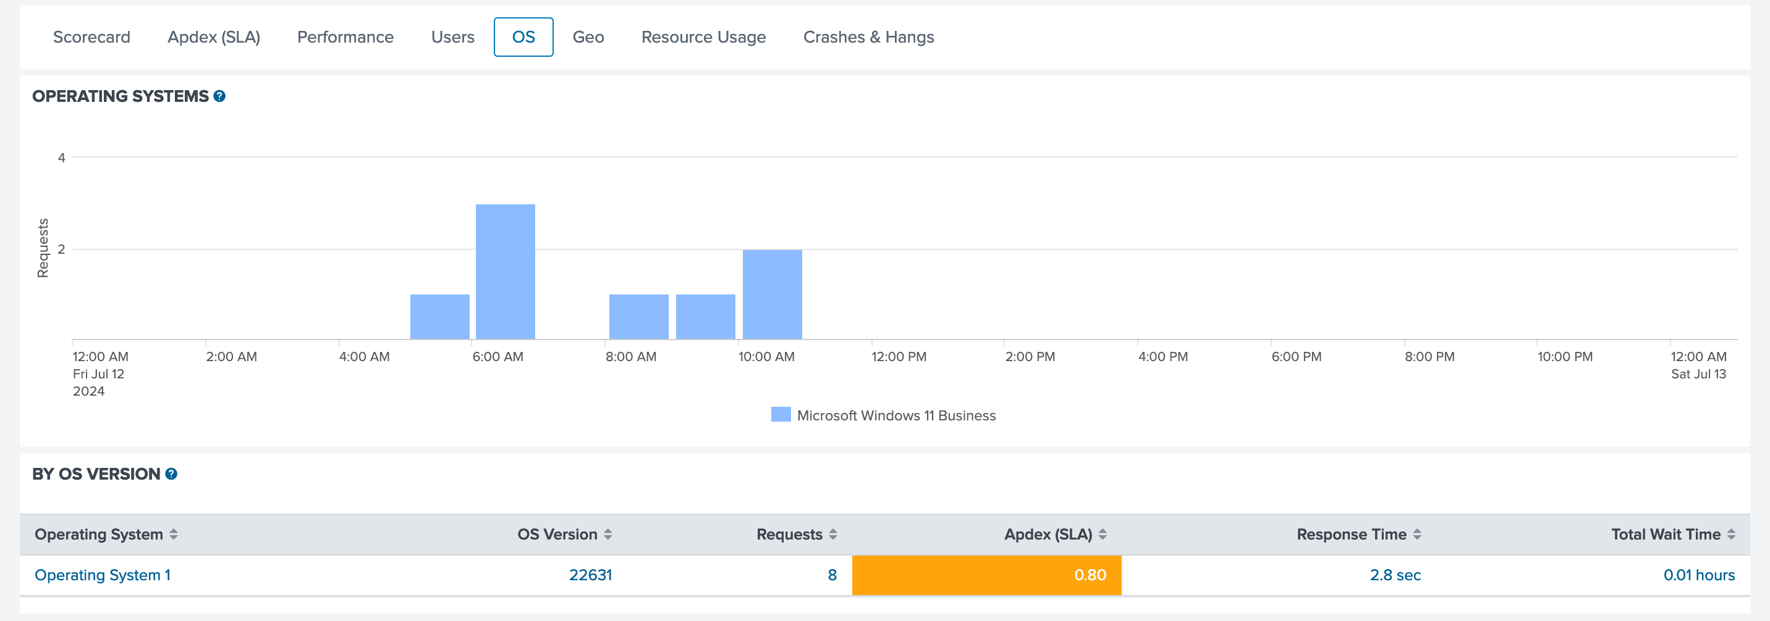Sort by Response Time column arrows

(x=1417, y=534)
